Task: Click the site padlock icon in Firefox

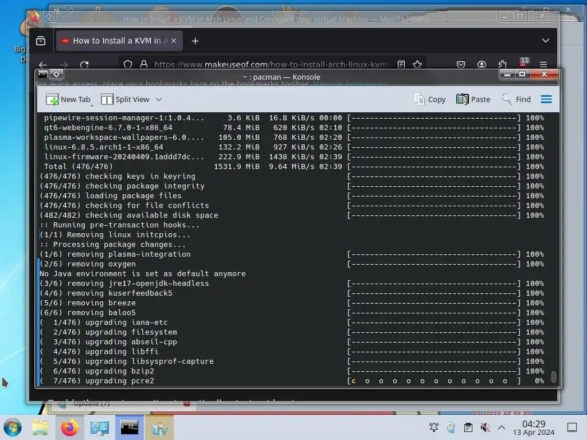Action: (x=143, y=64)
